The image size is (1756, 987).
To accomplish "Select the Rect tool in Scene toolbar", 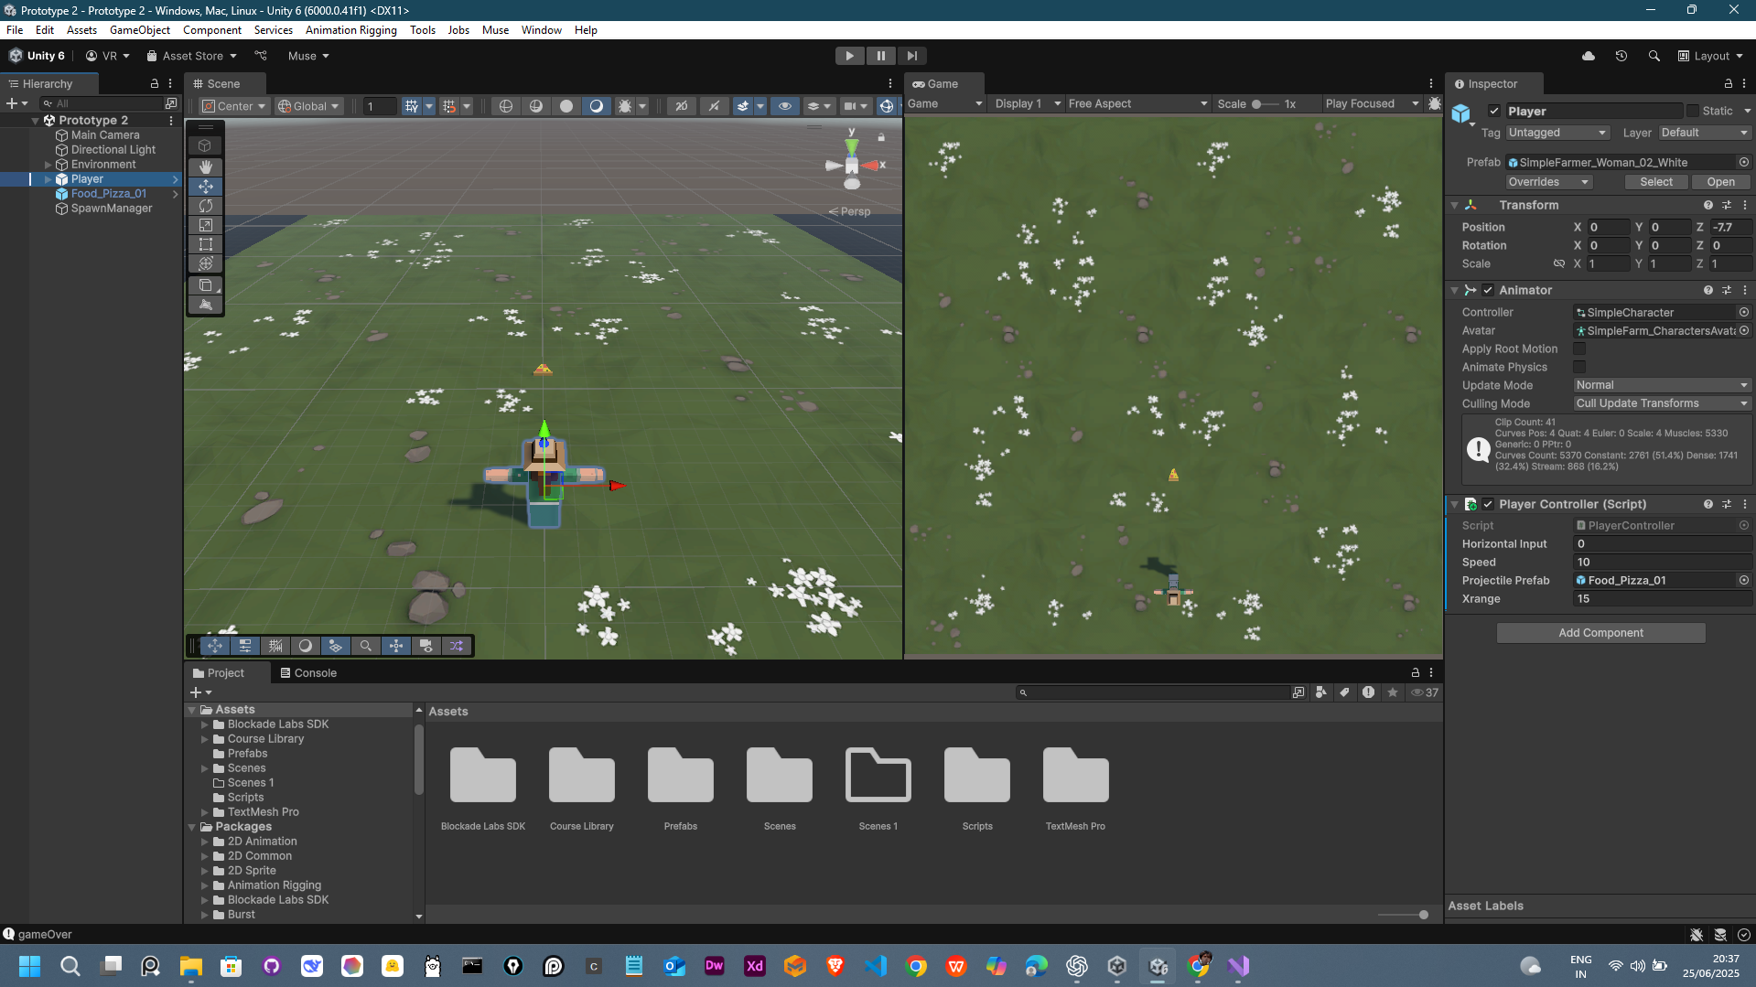I will [x=206, y=244].
